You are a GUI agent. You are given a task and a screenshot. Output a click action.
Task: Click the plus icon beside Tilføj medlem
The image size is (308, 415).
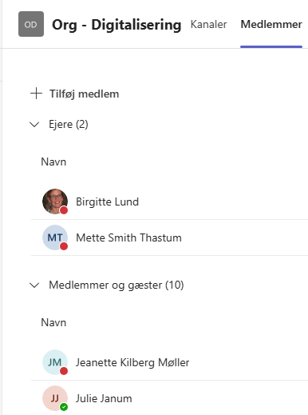(36, 94)
